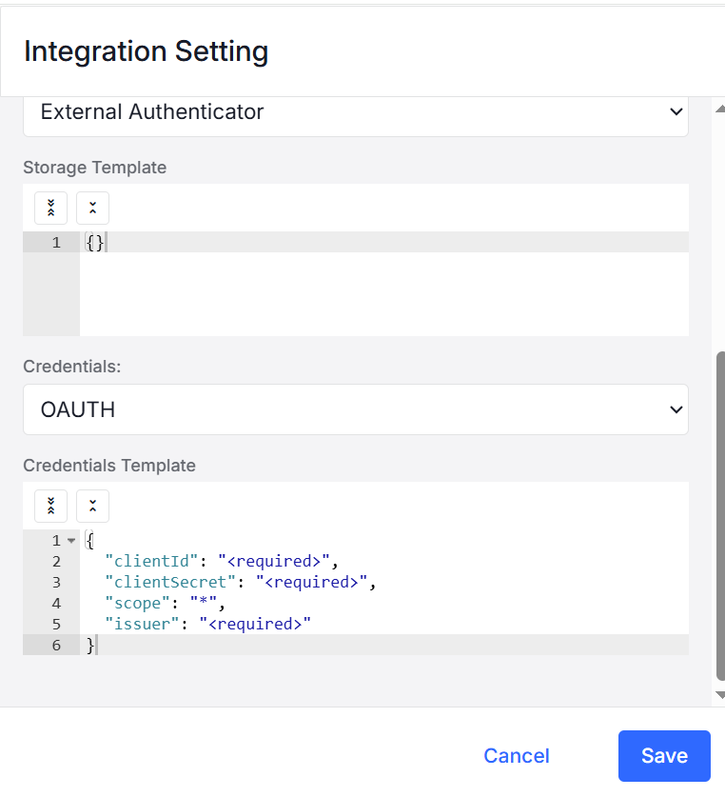The image size is (725, 797).
Task: Click the scrollbar down arrow
Action: tap(720, 695)
